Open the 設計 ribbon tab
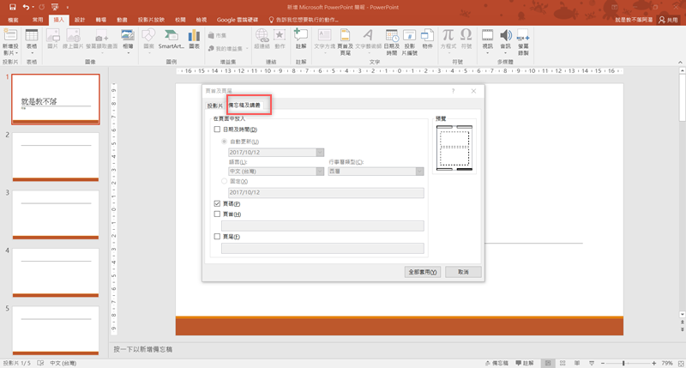Screen dimensions: 686x368 80,19
